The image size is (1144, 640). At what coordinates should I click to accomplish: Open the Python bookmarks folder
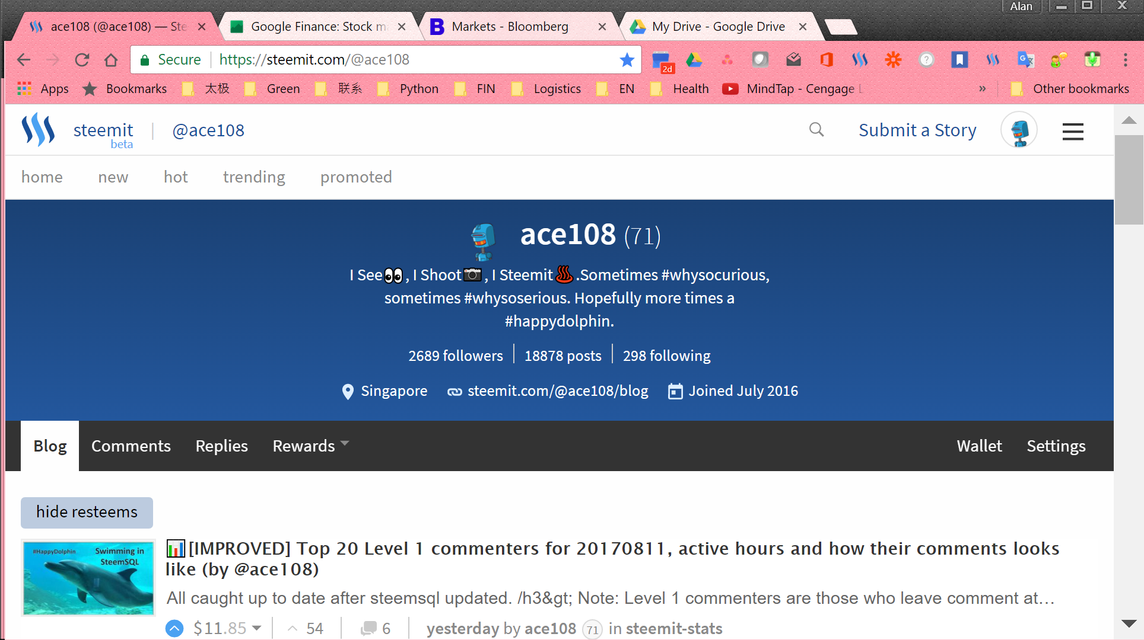tap(408, 89)
